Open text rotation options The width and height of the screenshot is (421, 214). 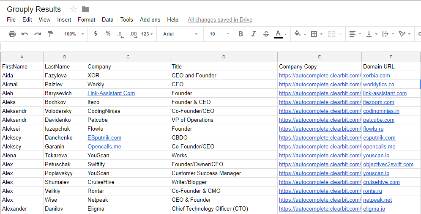pyautogui.click(x=402, y=34)
